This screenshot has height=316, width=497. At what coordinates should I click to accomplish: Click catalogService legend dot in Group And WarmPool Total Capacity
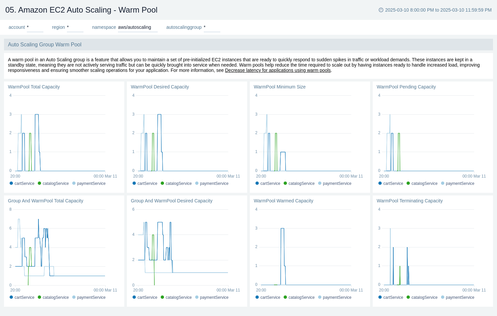(39, 297)
